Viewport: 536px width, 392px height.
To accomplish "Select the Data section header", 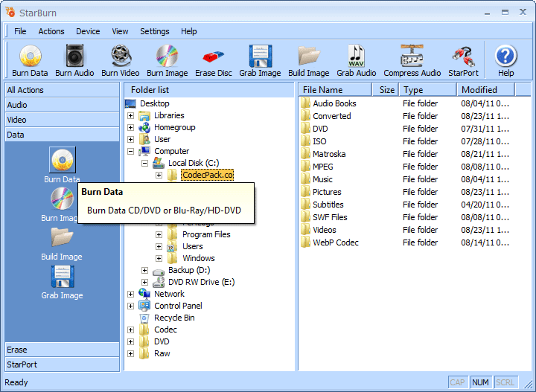I will pyautogui.click(x=63, y=135).
